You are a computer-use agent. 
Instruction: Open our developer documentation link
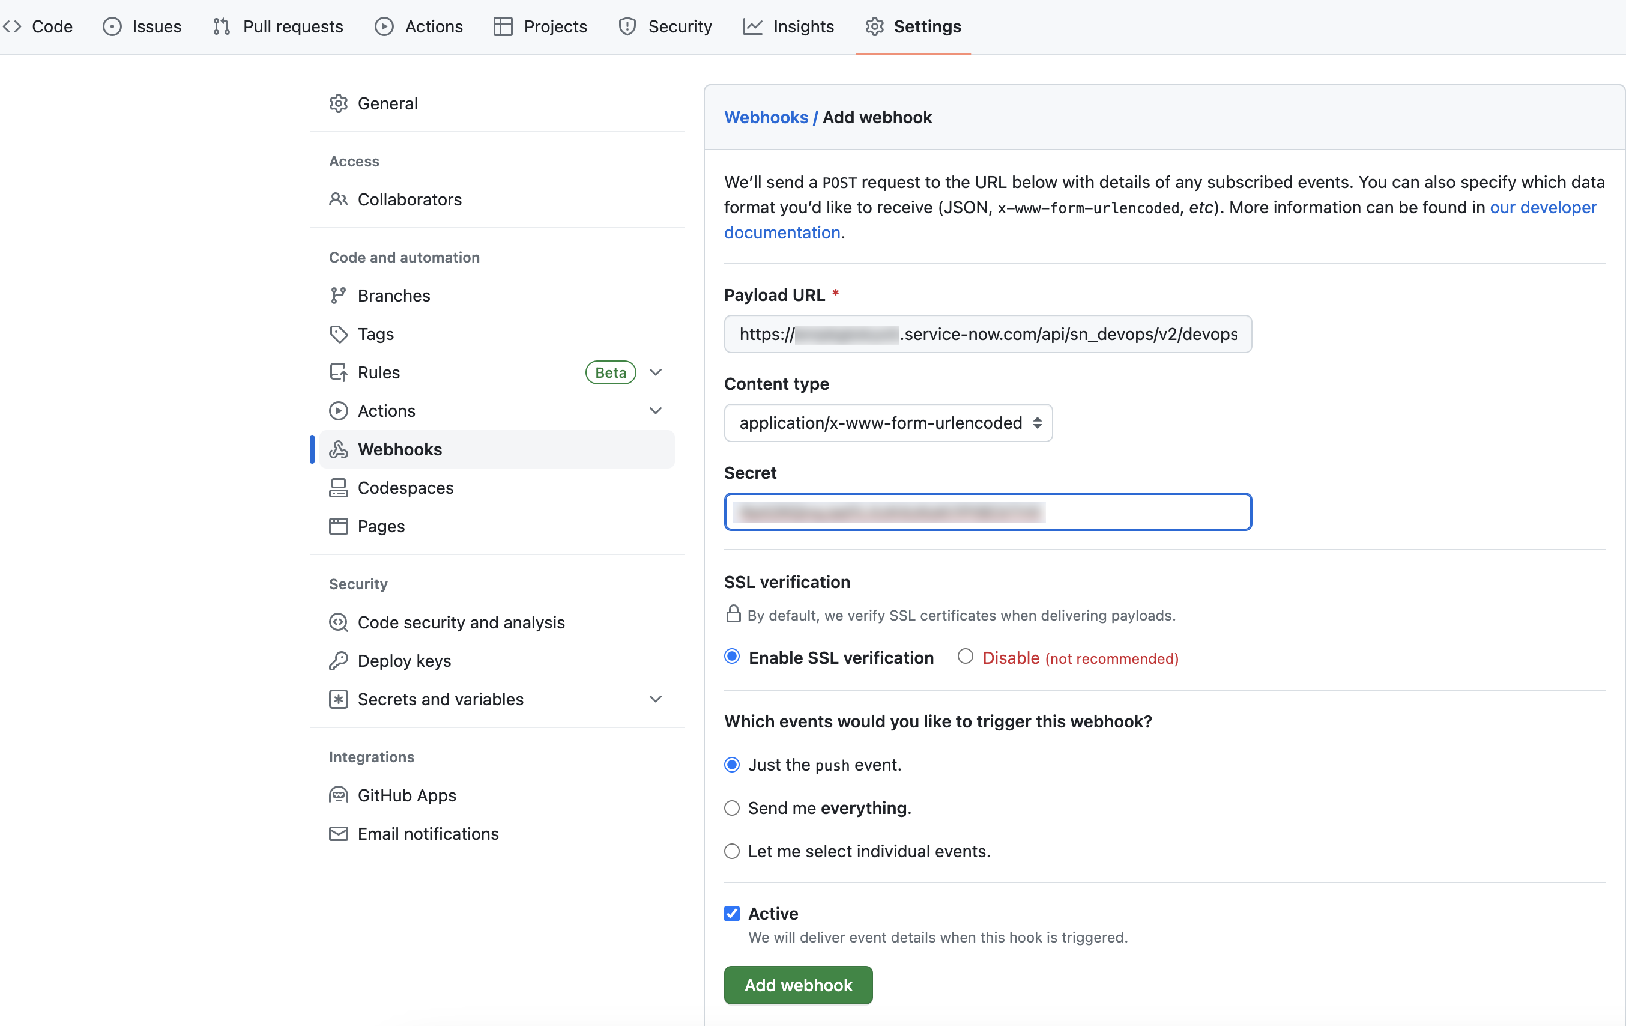[1160, 219]
